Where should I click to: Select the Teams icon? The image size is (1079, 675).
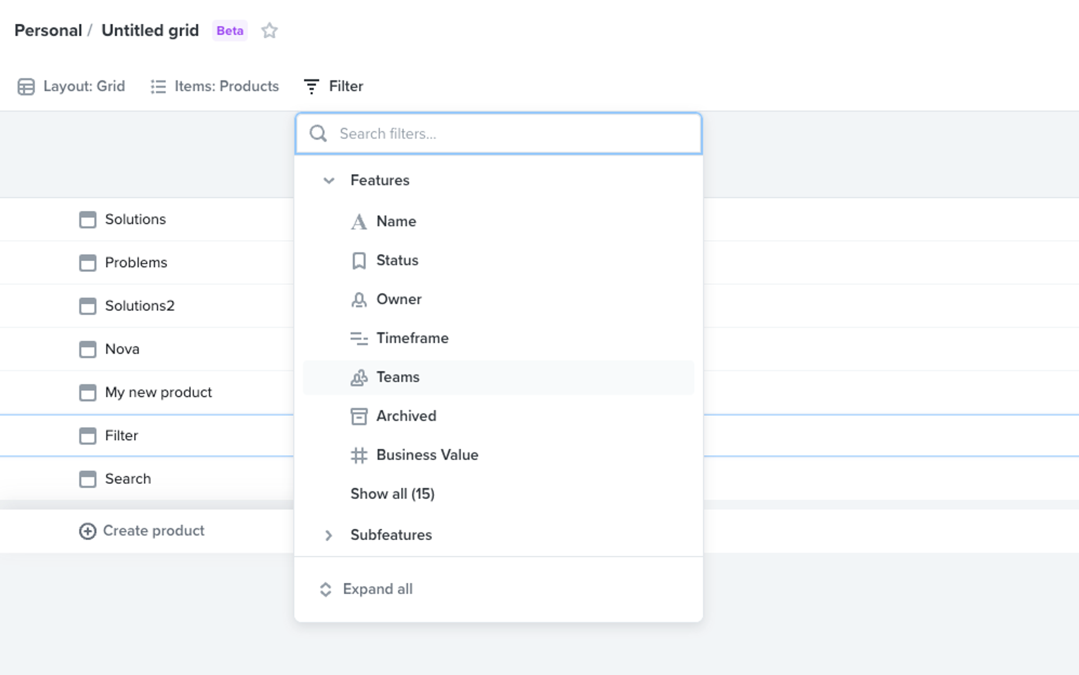359,377
